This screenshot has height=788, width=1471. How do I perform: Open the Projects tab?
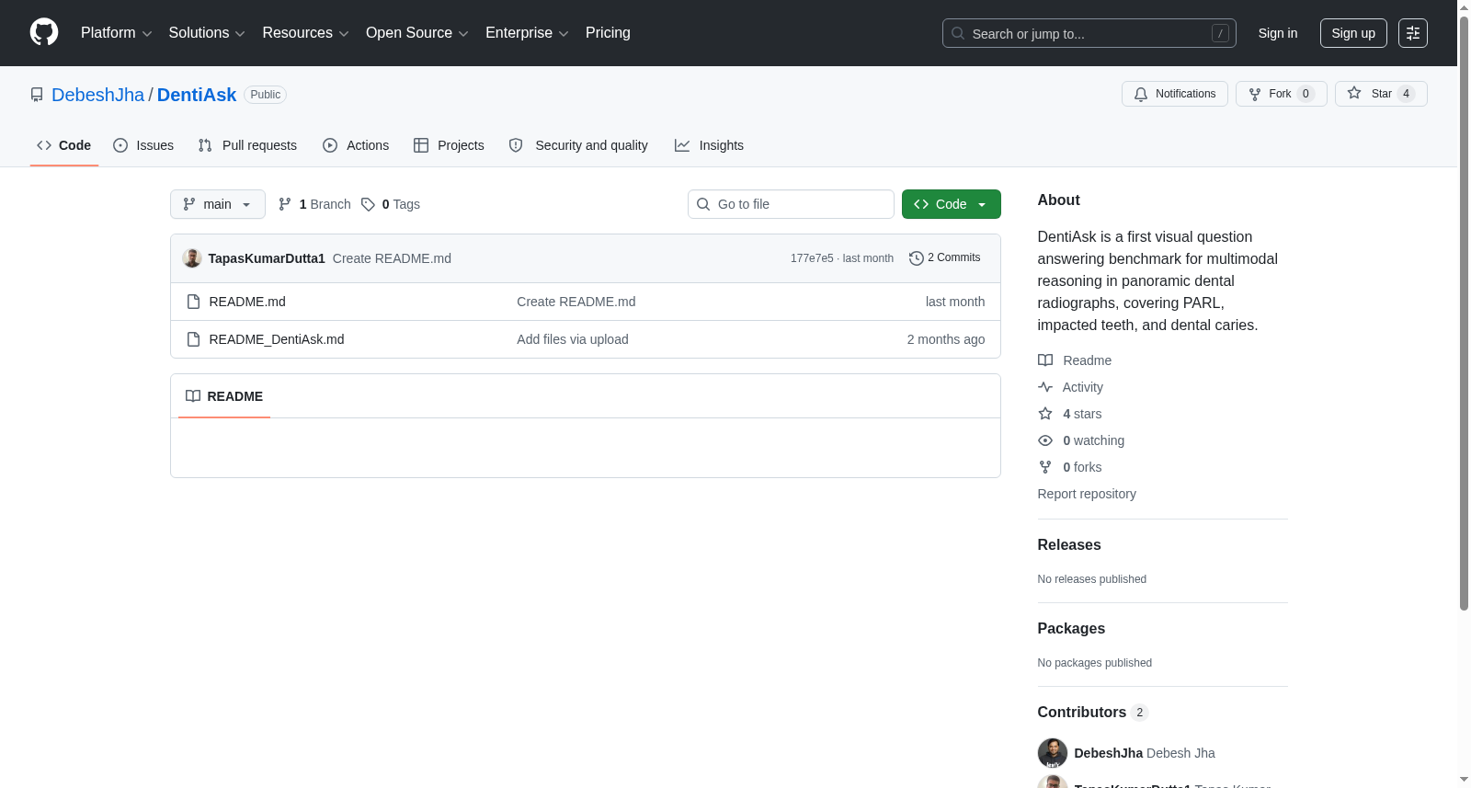449,145
